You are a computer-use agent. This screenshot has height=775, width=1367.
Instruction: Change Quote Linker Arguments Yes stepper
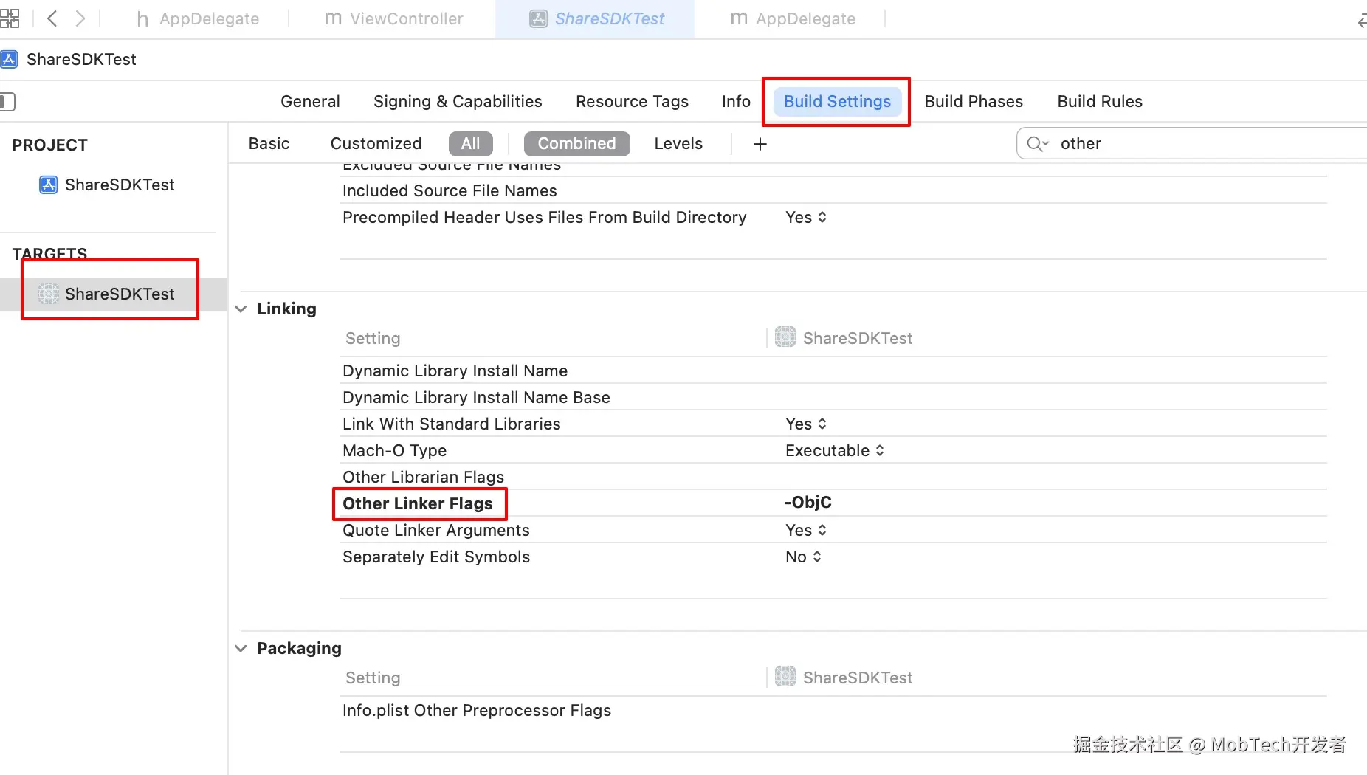[x=806, y=531]
